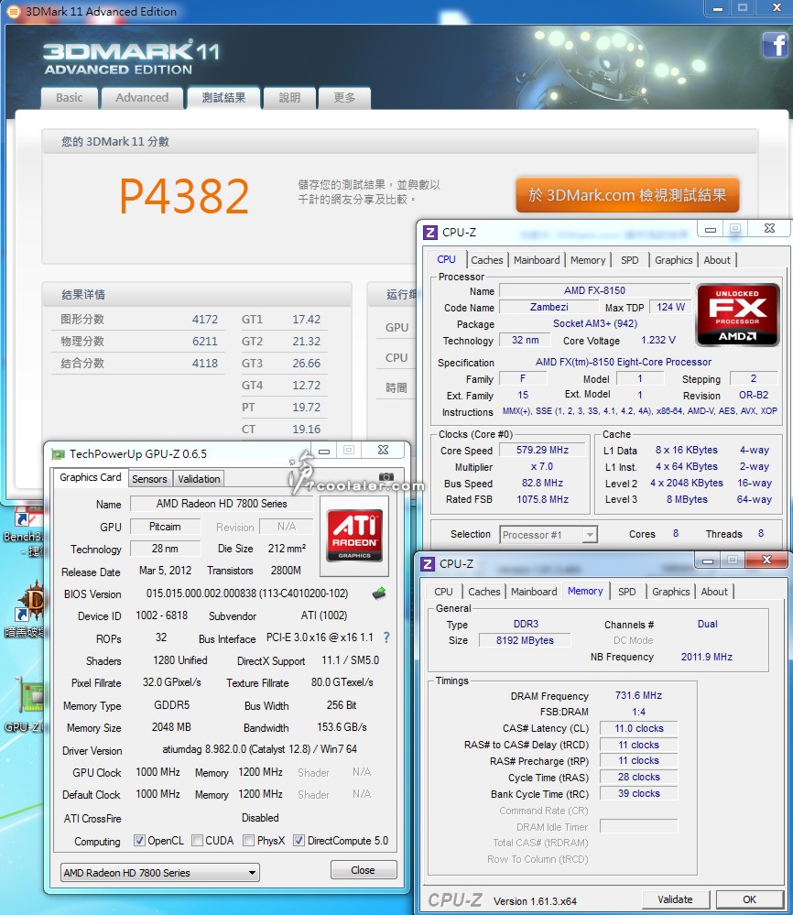Click the Bus Interface question mark icon

[x=386, y=637]
